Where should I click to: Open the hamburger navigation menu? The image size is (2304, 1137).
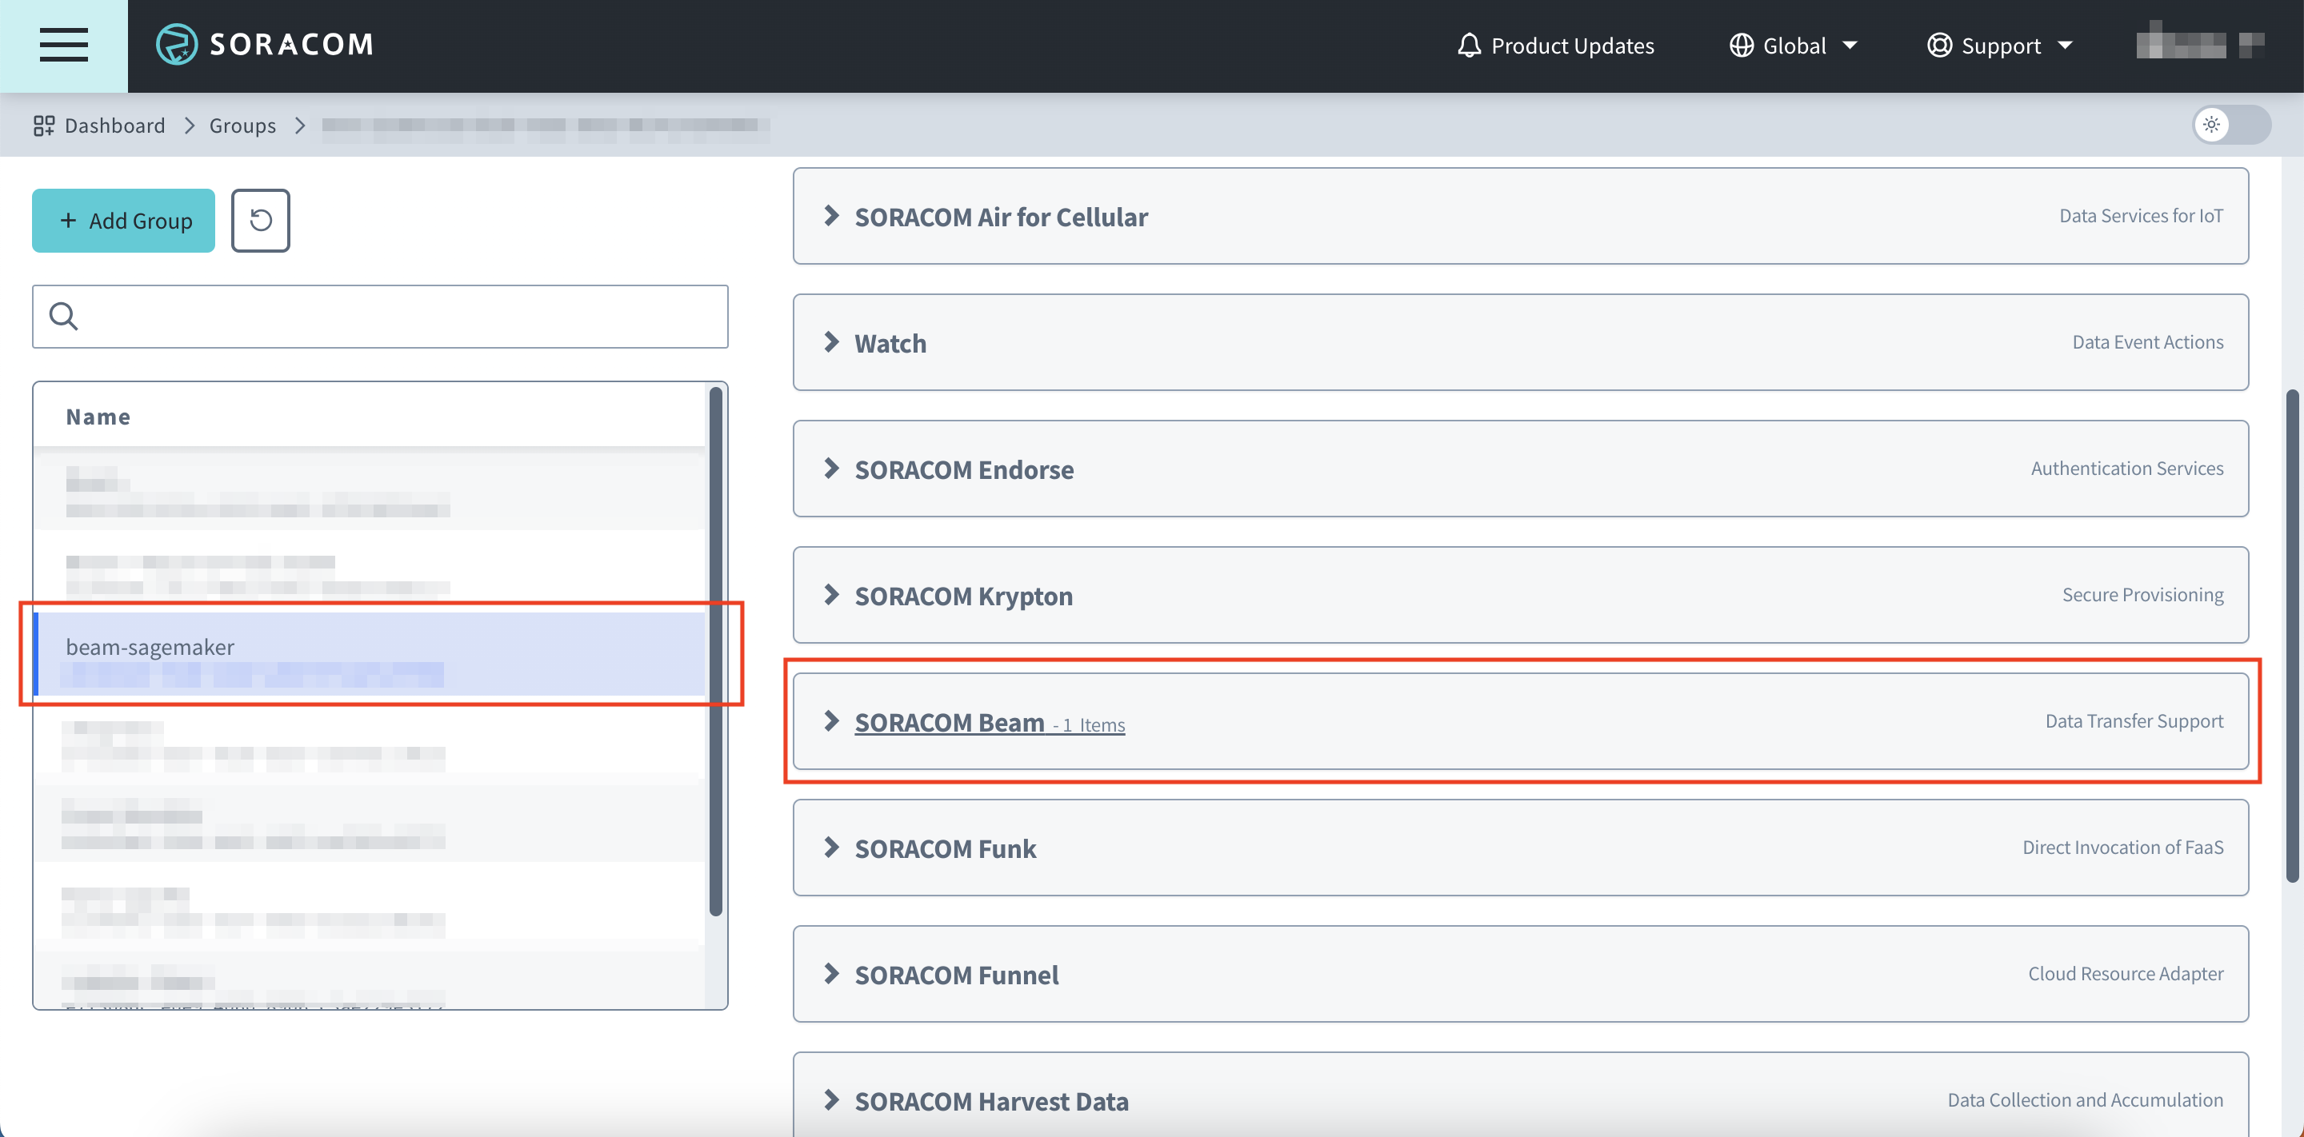pyautogui.click(x=63, y=45)
